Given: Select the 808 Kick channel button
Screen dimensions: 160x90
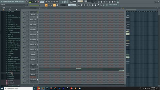Looking at the screenshot, I should click(33, 54).
